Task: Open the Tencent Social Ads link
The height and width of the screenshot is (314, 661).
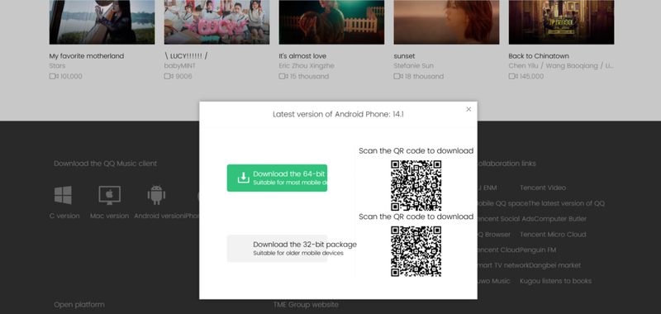Action: pos(506,219)
